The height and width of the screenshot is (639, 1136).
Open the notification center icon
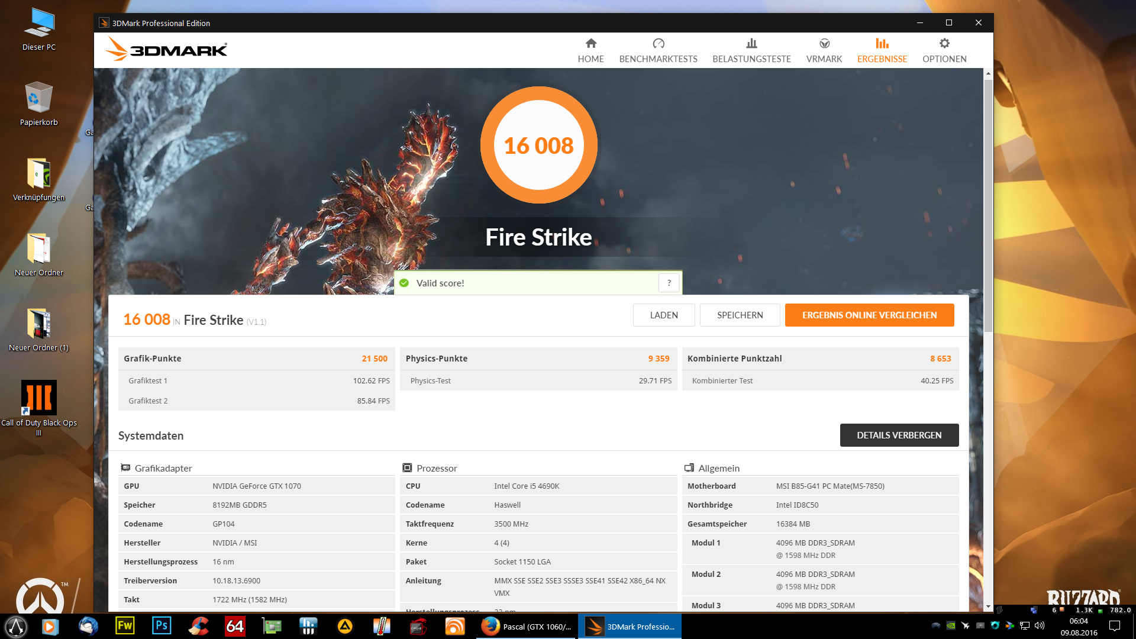(x=1115, y=626)
